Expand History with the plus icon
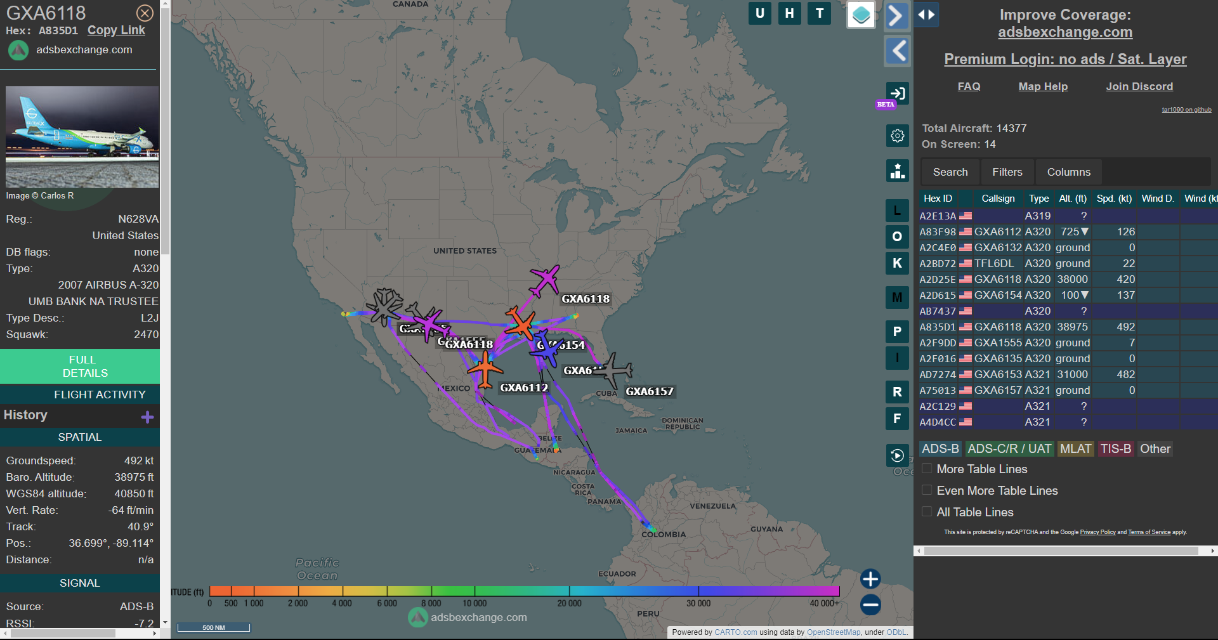 [x=147, y=417]
